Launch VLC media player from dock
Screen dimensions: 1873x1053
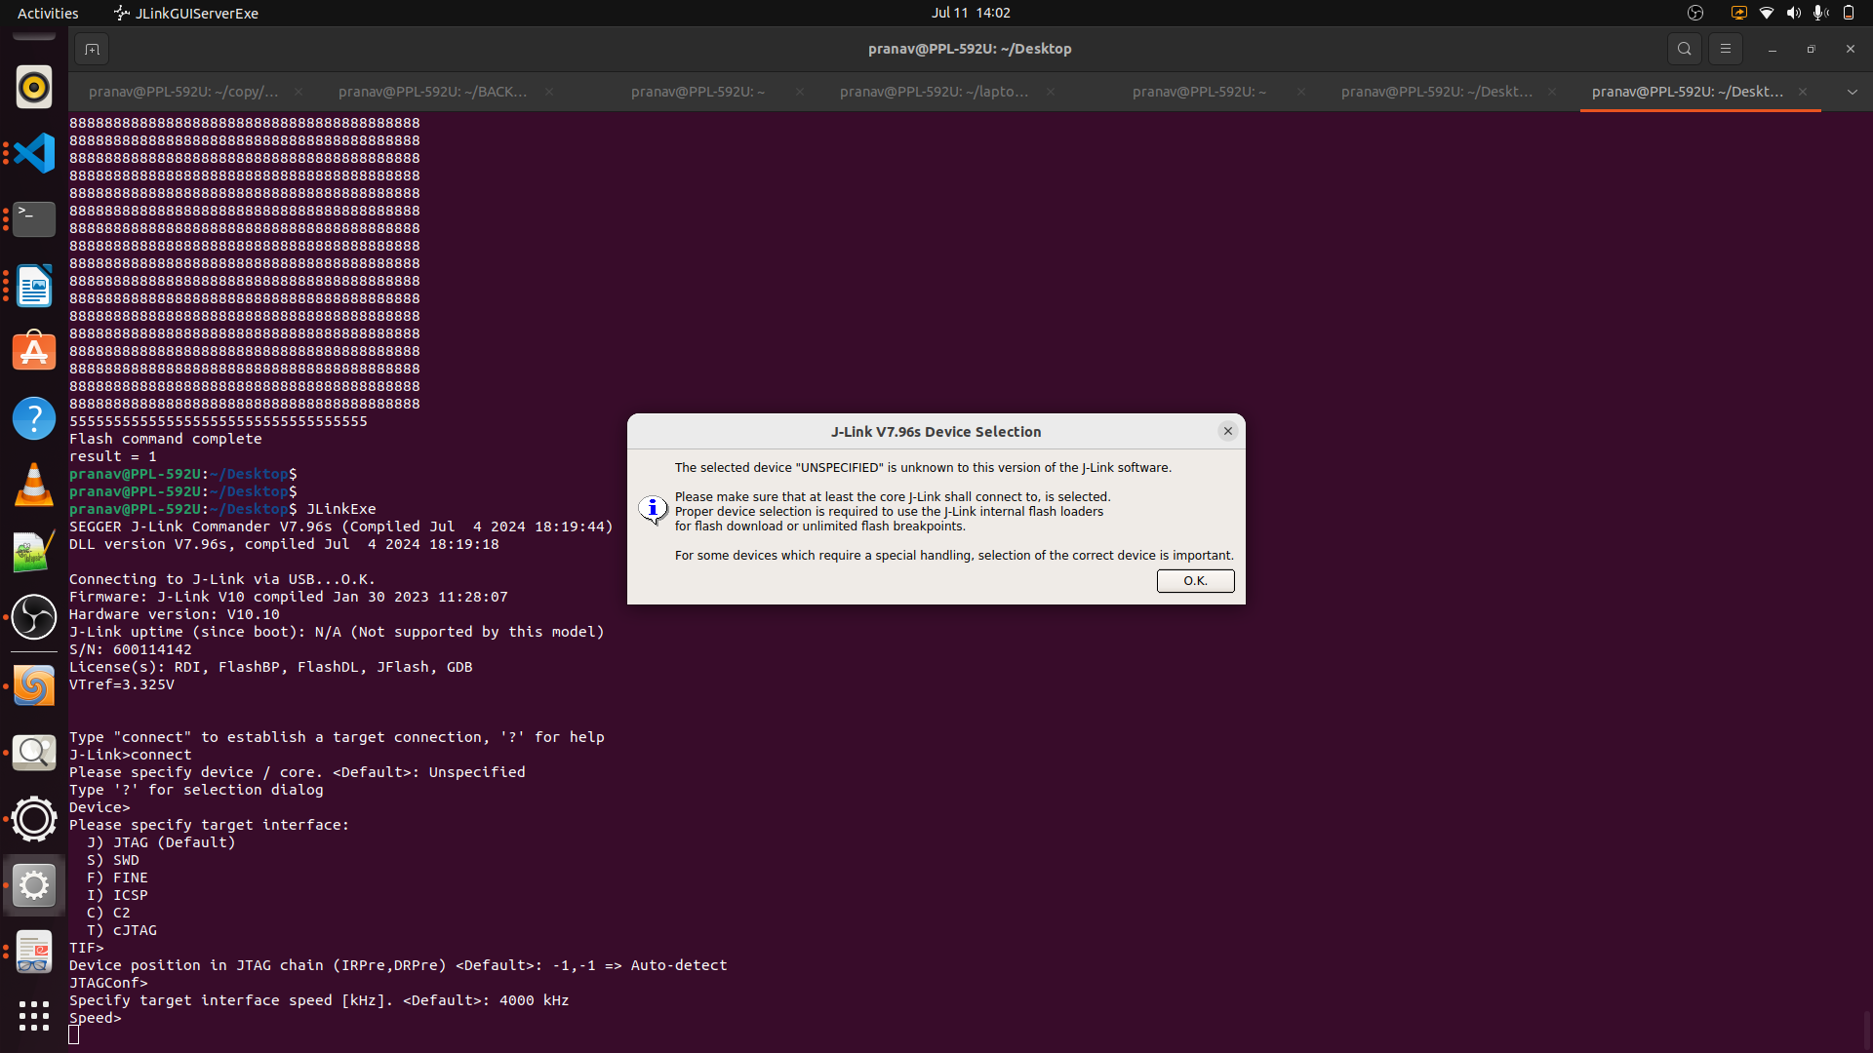click(x=34, y=485)
